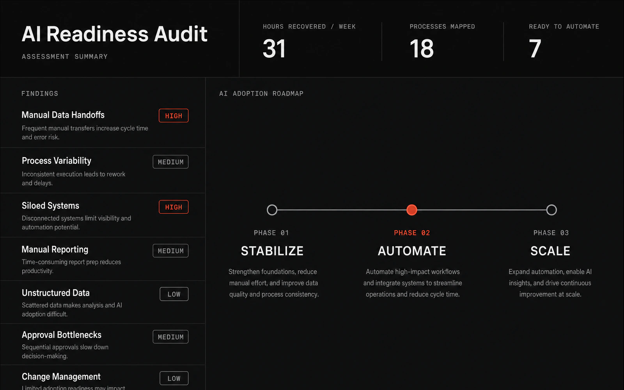Click the Hours Recovered value 31
Screen dimensions: 624x390
tap(274, 49)
